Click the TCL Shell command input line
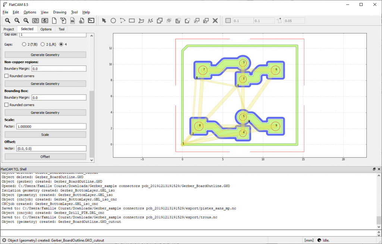The height and width of the screenshot is (244, 382). [188, 233]
